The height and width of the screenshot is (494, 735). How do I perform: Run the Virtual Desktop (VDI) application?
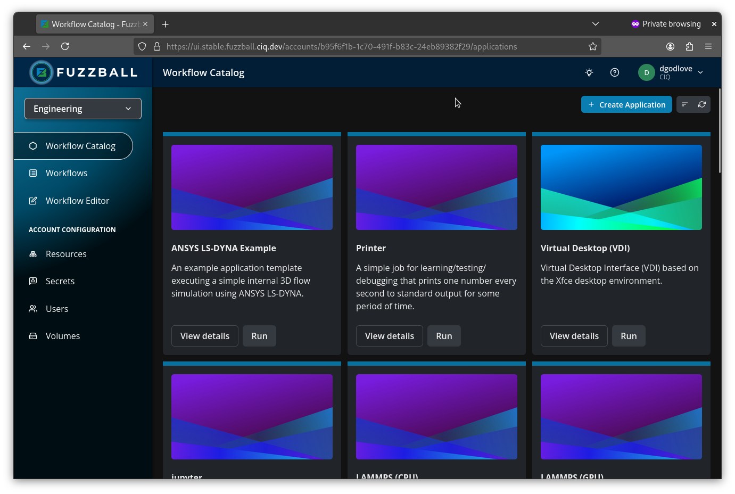pyautogui.click(x=629, y=335)
